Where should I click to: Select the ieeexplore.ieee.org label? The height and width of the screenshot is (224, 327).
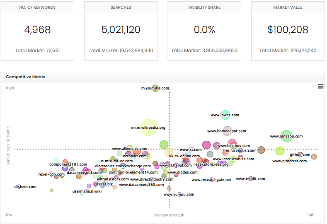click(x=211, y=164)
